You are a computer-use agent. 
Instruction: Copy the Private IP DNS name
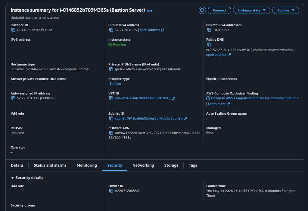[111, 69]
